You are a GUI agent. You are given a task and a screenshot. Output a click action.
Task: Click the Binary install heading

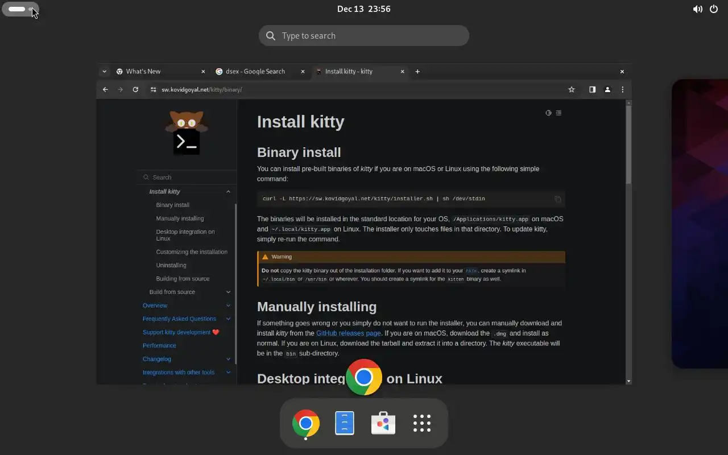(x=299, y=152)
